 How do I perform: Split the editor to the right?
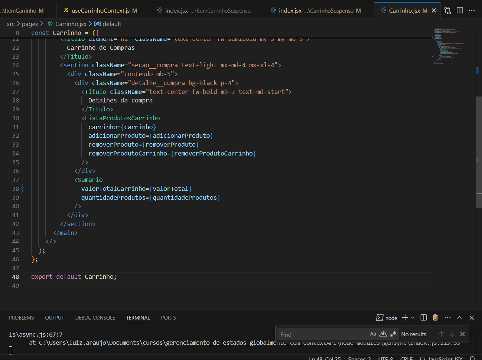460,10
